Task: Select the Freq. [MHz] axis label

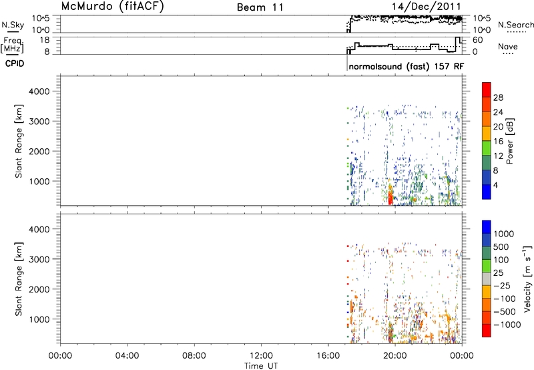Action: pos(13,45)
